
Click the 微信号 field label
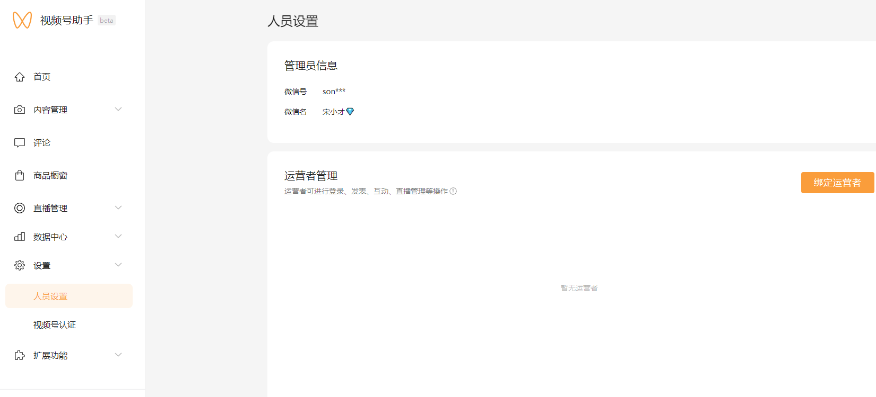[296, 92]
